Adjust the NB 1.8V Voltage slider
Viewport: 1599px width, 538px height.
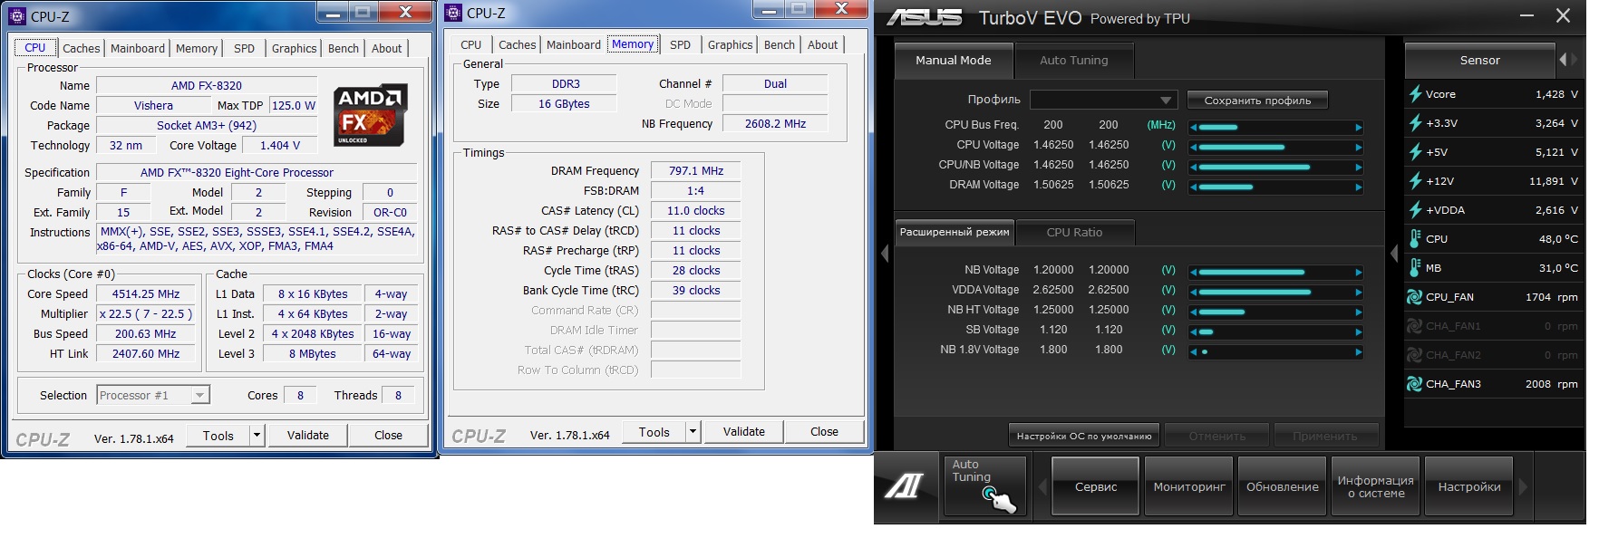point(1276,352)
